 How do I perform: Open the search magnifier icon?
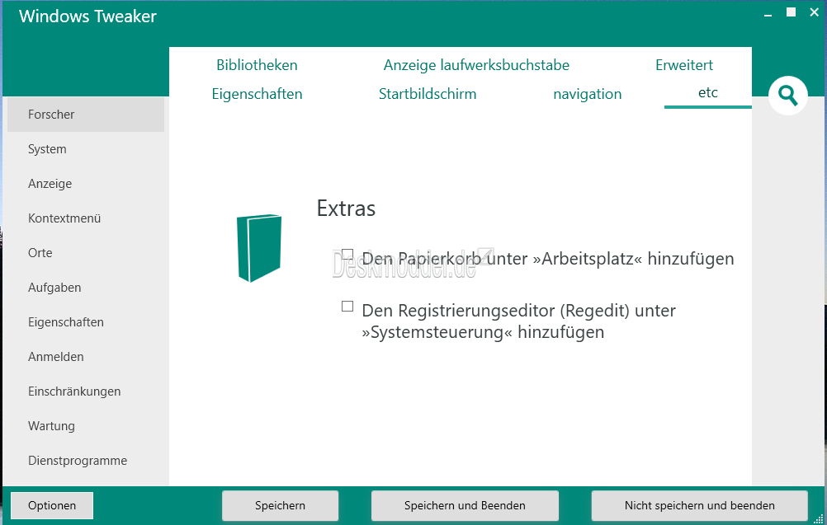click(788, 96)
